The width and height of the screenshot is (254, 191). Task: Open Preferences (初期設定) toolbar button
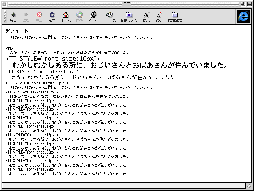[175, 16]
